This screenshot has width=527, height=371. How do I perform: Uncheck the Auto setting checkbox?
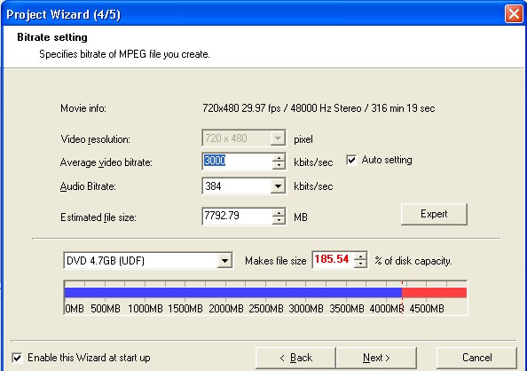point(351,160)
